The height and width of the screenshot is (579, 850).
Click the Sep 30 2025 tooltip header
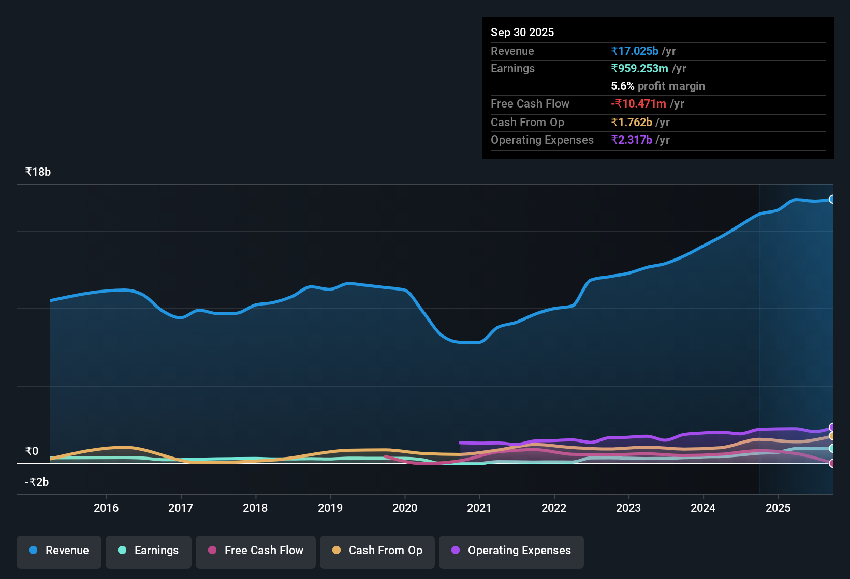pos(522,32)
